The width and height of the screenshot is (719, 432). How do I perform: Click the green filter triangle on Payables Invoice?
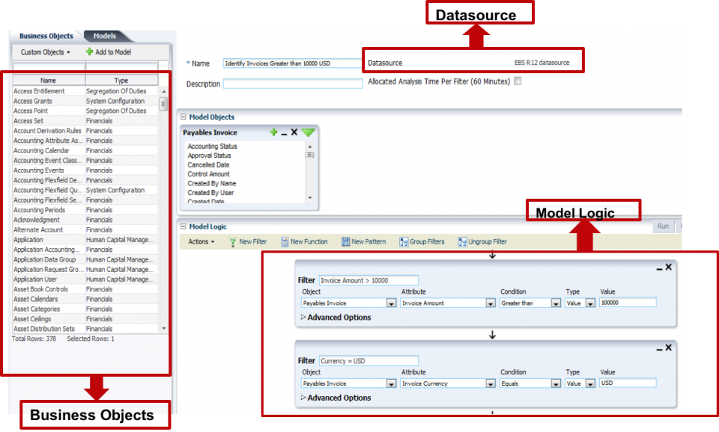(309, 132)
